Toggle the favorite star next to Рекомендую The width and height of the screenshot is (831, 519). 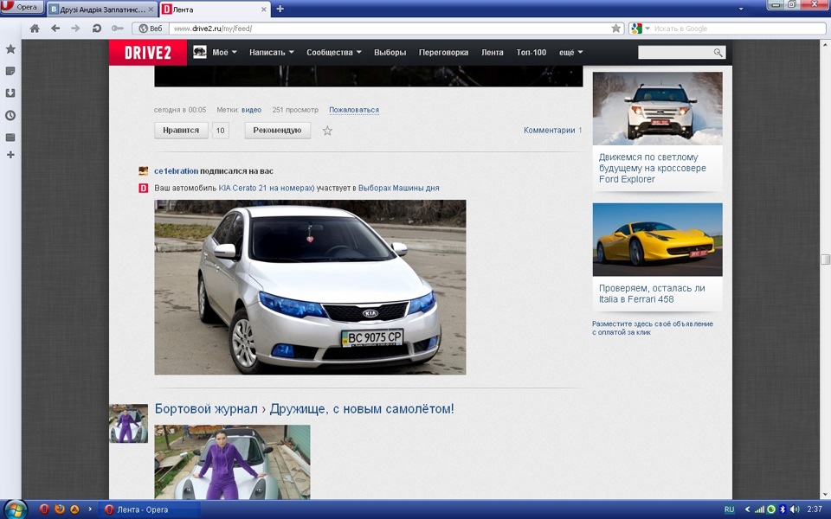(327, 131)
